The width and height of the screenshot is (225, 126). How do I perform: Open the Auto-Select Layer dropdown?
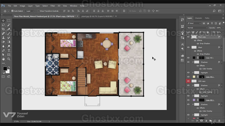click(x=30, y=11)
